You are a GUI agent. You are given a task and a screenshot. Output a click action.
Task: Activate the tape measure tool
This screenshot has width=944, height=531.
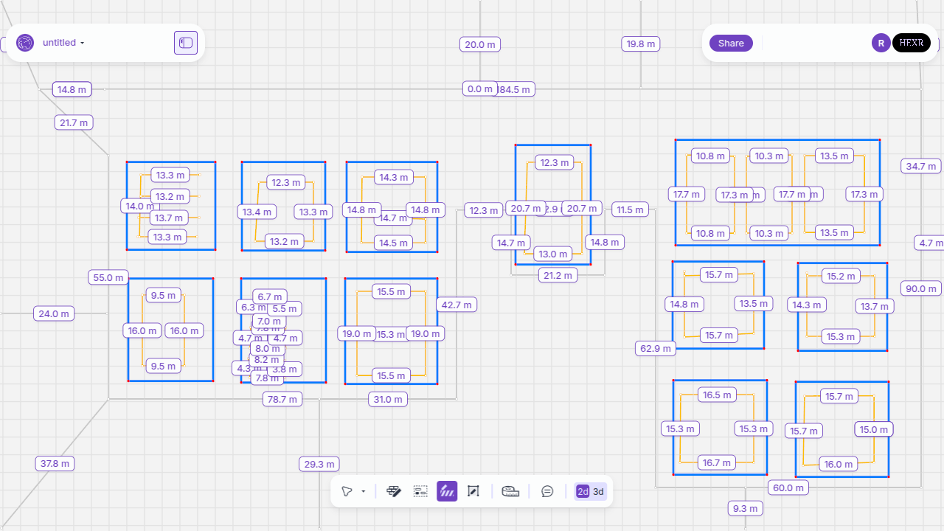pos(510,491)
